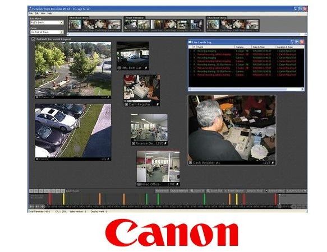327x252 pixels.
Task: Click the CPU : 25% status bar text
Action: pyautogui.click(x=61, y=212)
